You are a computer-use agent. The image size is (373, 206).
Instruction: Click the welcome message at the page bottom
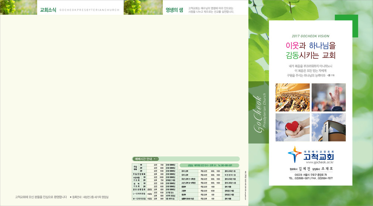[x=41, y=197]
